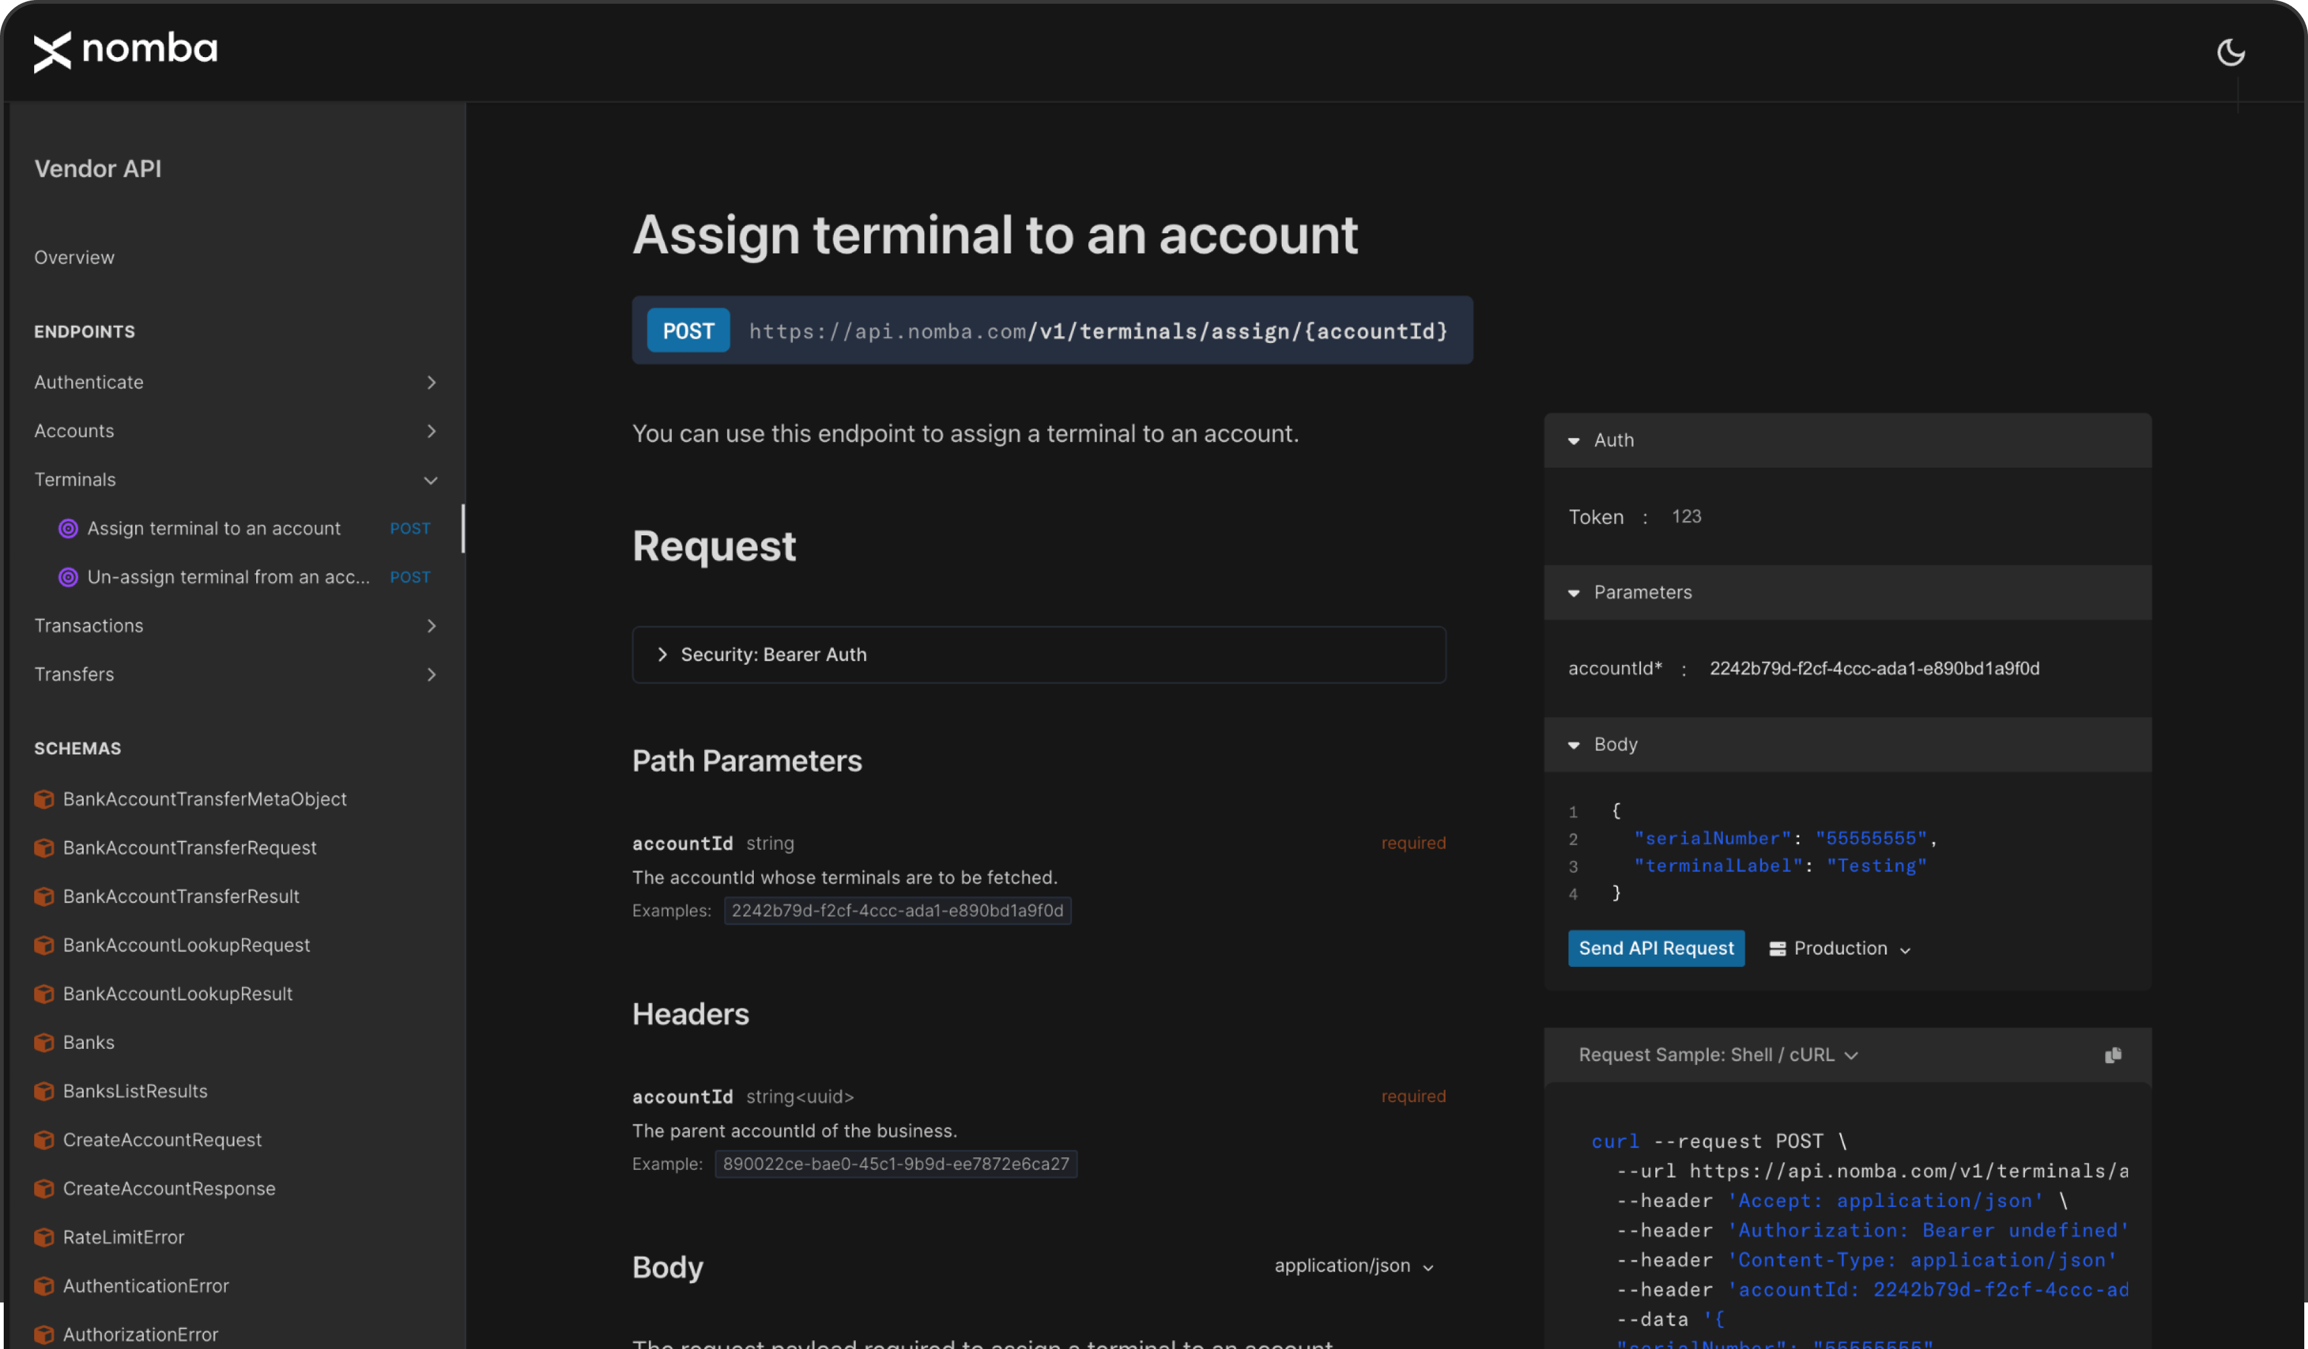Collapse the Auth panel
2308x1349 pixels.
coord(1846,440)
